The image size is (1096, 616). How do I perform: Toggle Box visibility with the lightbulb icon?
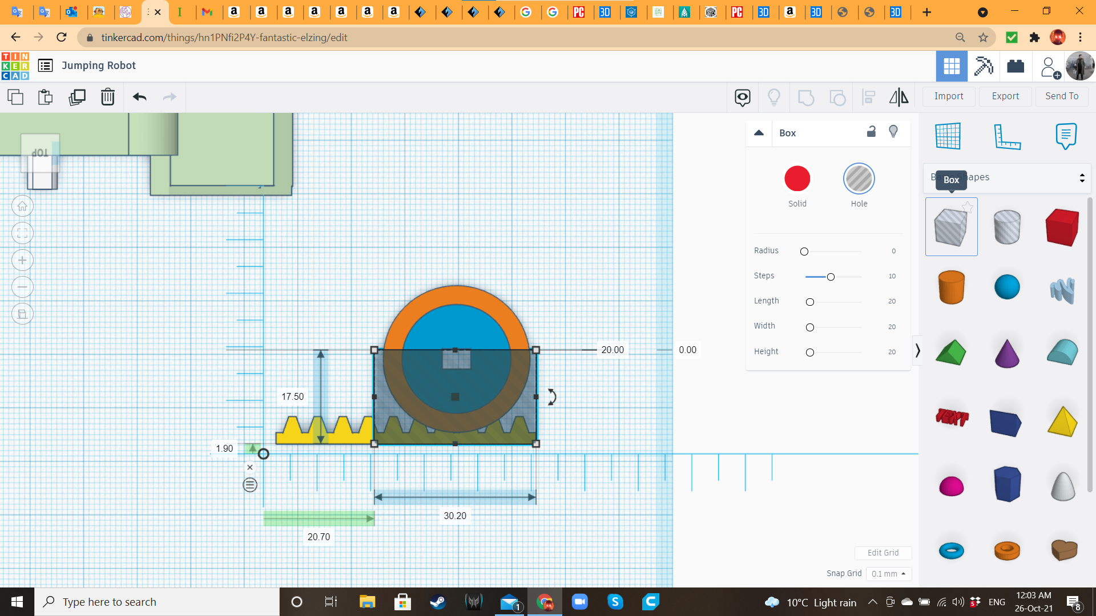click(x=893, y=132)
